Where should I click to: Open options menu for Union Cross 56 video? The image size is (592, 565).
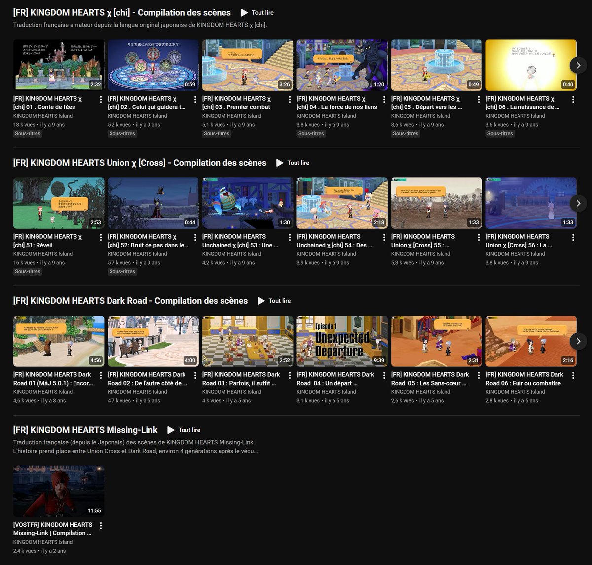(x=573, y=237)
